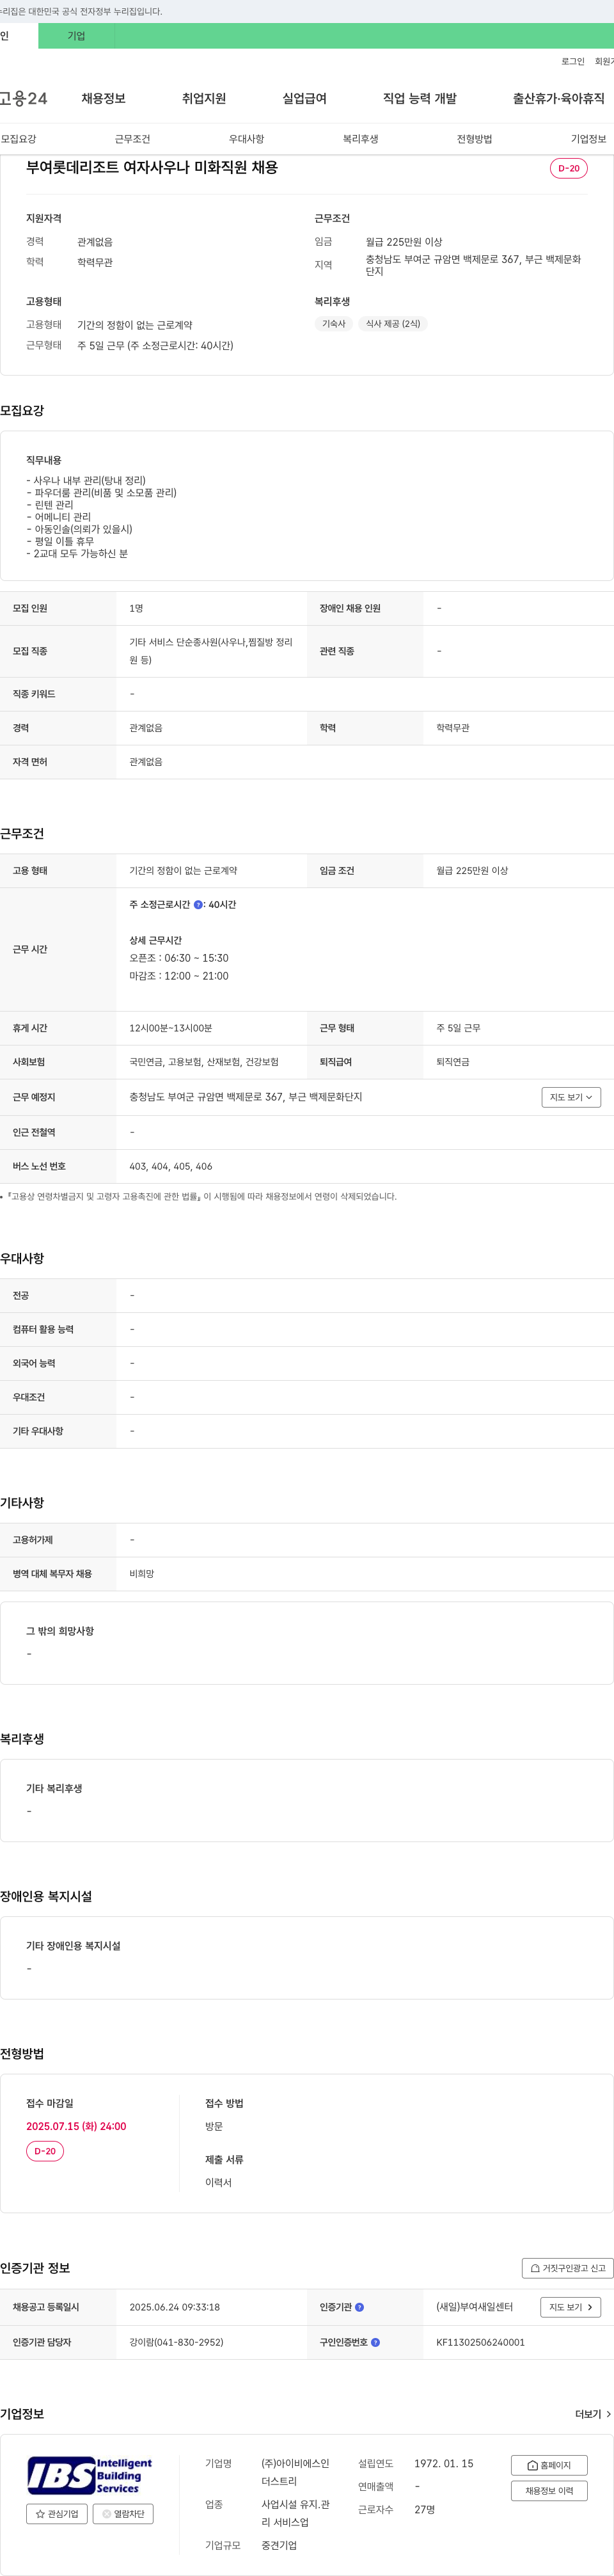The image size is (614, 2576).
Task: Click contact text 강이람(041-830-2952)
Action: pos(176,2342)
